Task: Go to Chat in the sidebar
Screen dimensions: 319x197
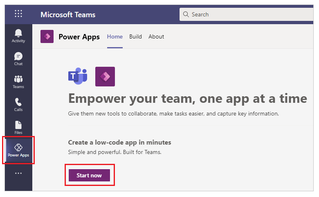Action: coord(18,59)
